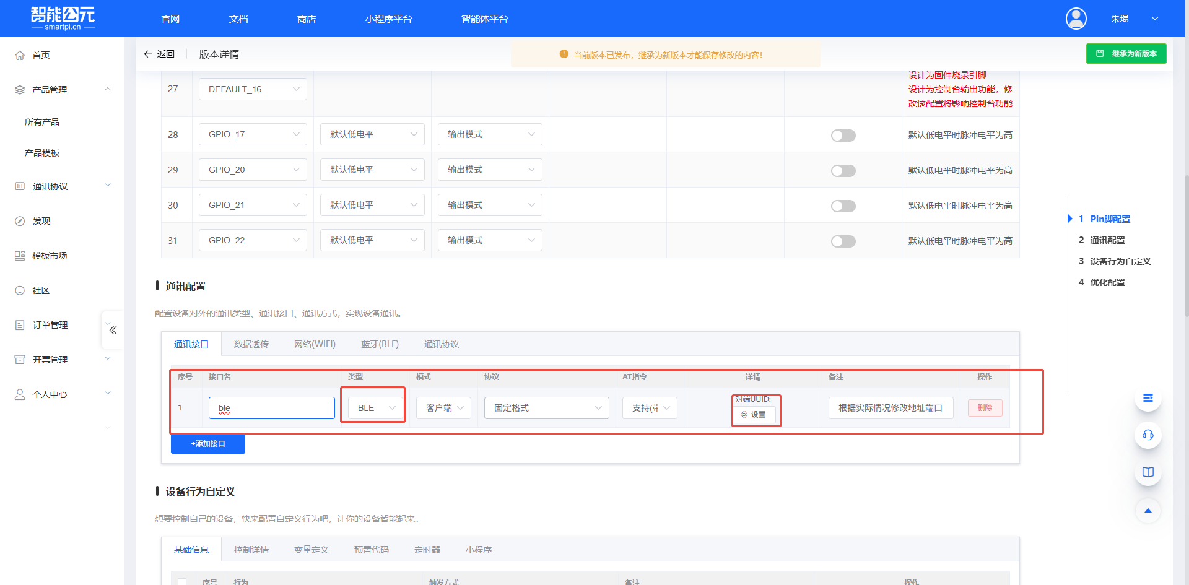Screen dimensions: 1189x585
Task: Turn on the GPIO_22 row switch
Action: [843, 241]
